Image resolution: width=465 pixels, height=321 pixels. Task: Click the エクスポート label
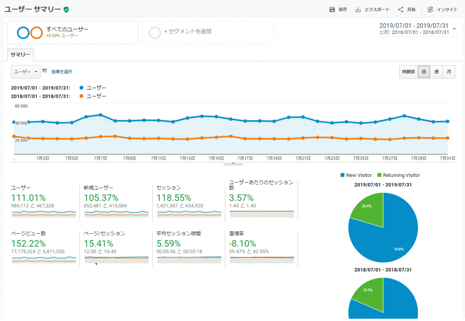pyautogui.click(x=377, y=10)
